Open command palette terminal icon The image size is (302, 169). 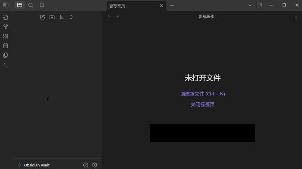(x=6, y=65)
